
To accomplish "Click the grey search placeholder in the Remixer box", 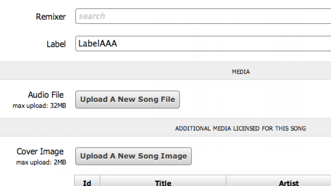I will coord(92,16).
